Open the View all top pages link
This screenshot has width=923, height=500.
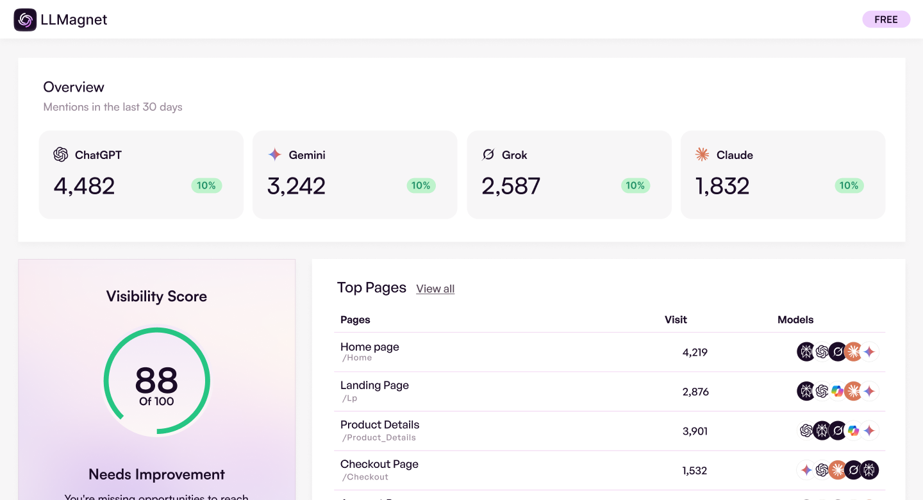tap(435, 288)
